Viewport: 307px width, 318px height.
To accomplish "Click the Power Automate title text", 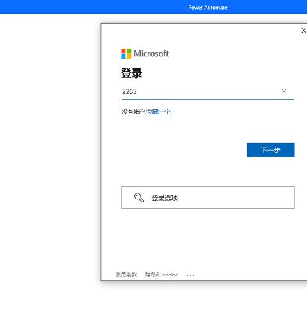I will click(x=208, y=8).
